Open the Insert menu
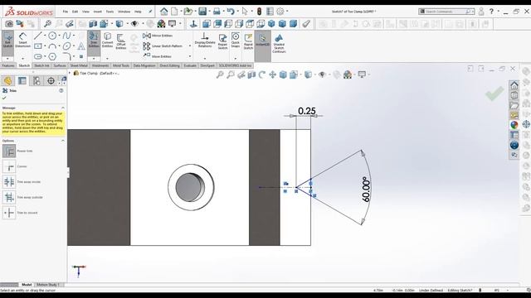This screenshot has width=531, height=298. click(x=98, y=12)
